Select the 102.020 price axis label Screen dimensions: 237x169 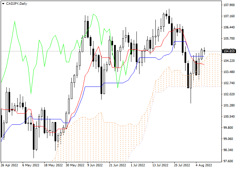[x=229, y=94]
